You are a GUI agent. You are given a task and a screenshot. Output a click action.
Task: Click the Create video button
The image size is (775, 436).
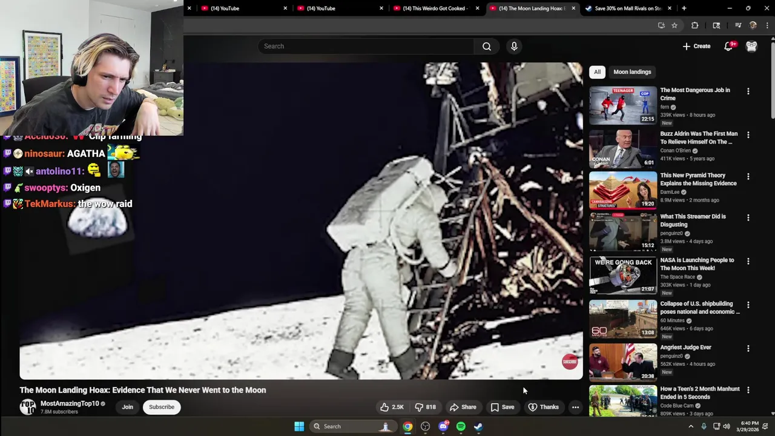[x=696, y=46]
